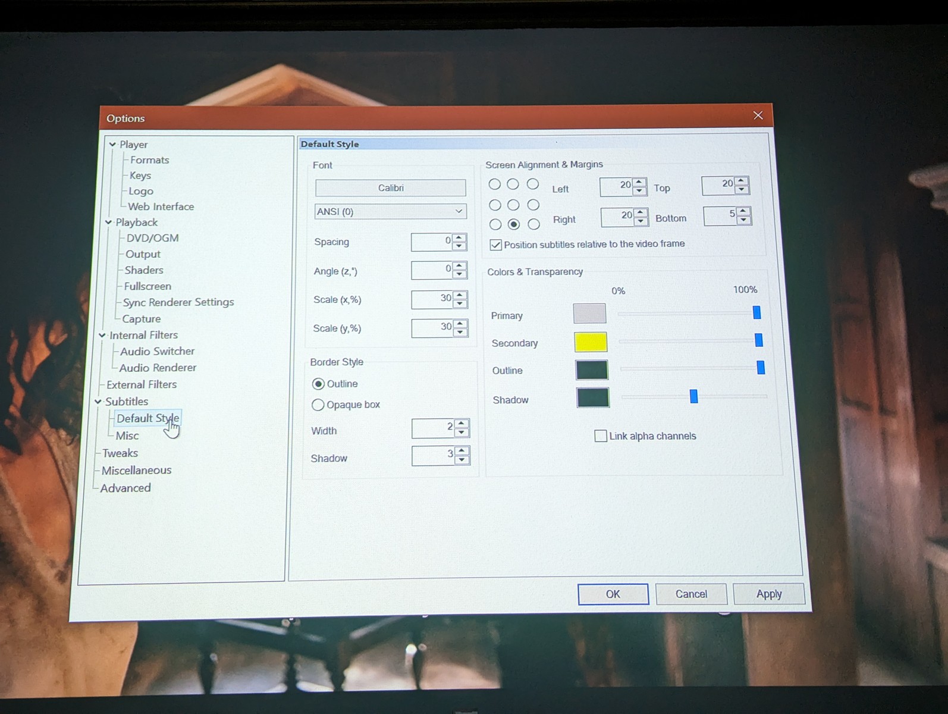The image size is (948, 714).
Task: Open Sync Renderer Settings page
Action: (178, 302)
